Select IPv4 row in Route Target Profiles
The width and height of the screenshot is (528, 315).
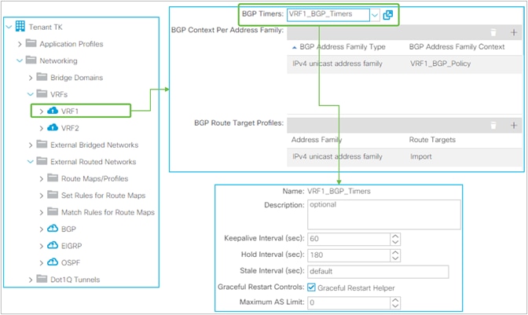pyautogui.click(x=404, y=157)
